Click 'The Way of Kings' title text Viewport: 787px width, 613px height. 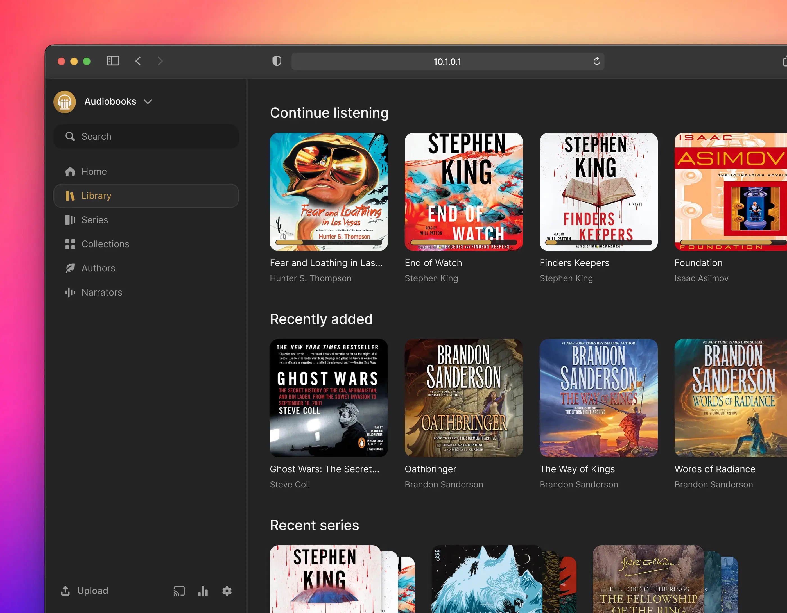[577, 469]
